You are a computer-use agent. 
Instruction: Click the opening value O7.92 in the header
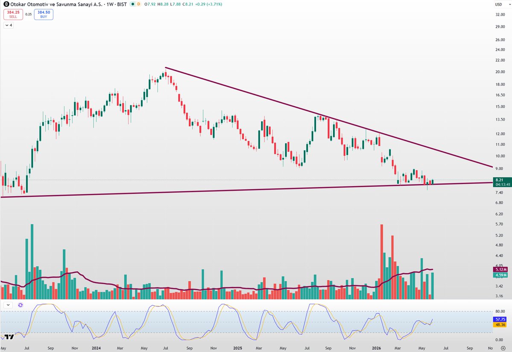click(x=149, y=4)
